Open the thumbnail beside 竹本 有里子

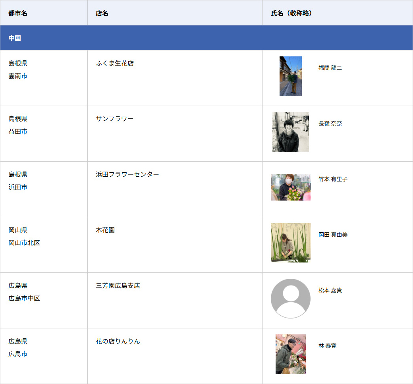tap(290, 187)
